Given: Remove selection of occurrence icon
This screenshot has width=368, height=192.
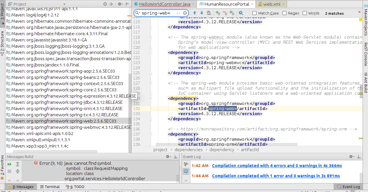Looking at the screenshot, I should point(225,13).
